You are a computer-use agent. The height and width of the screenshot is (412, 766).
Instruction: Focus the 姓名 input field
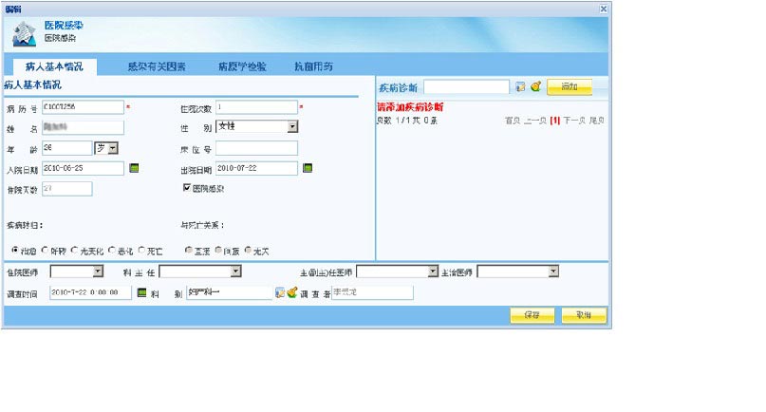click(x=83, y=127)
